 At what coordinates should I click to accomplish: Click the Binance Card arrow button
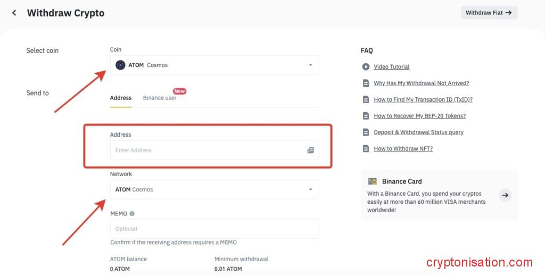coord(505,195)
